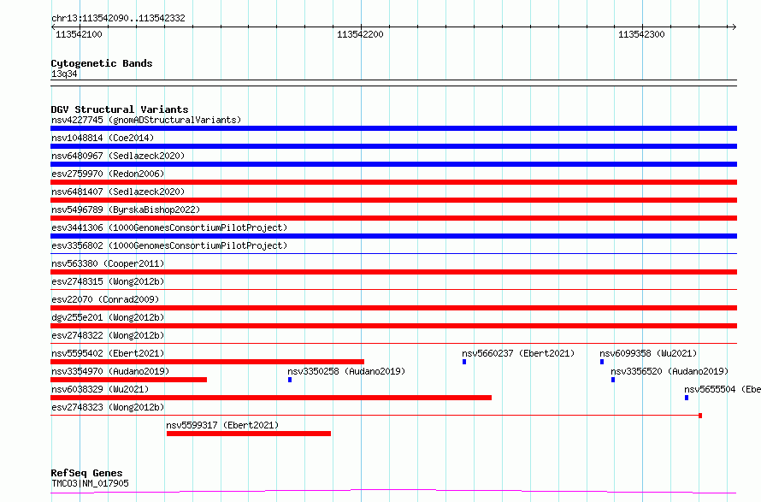Click the small blue marker under nsv3350258
The height and width of the screenshot is (502, 761).
point(290,380)
